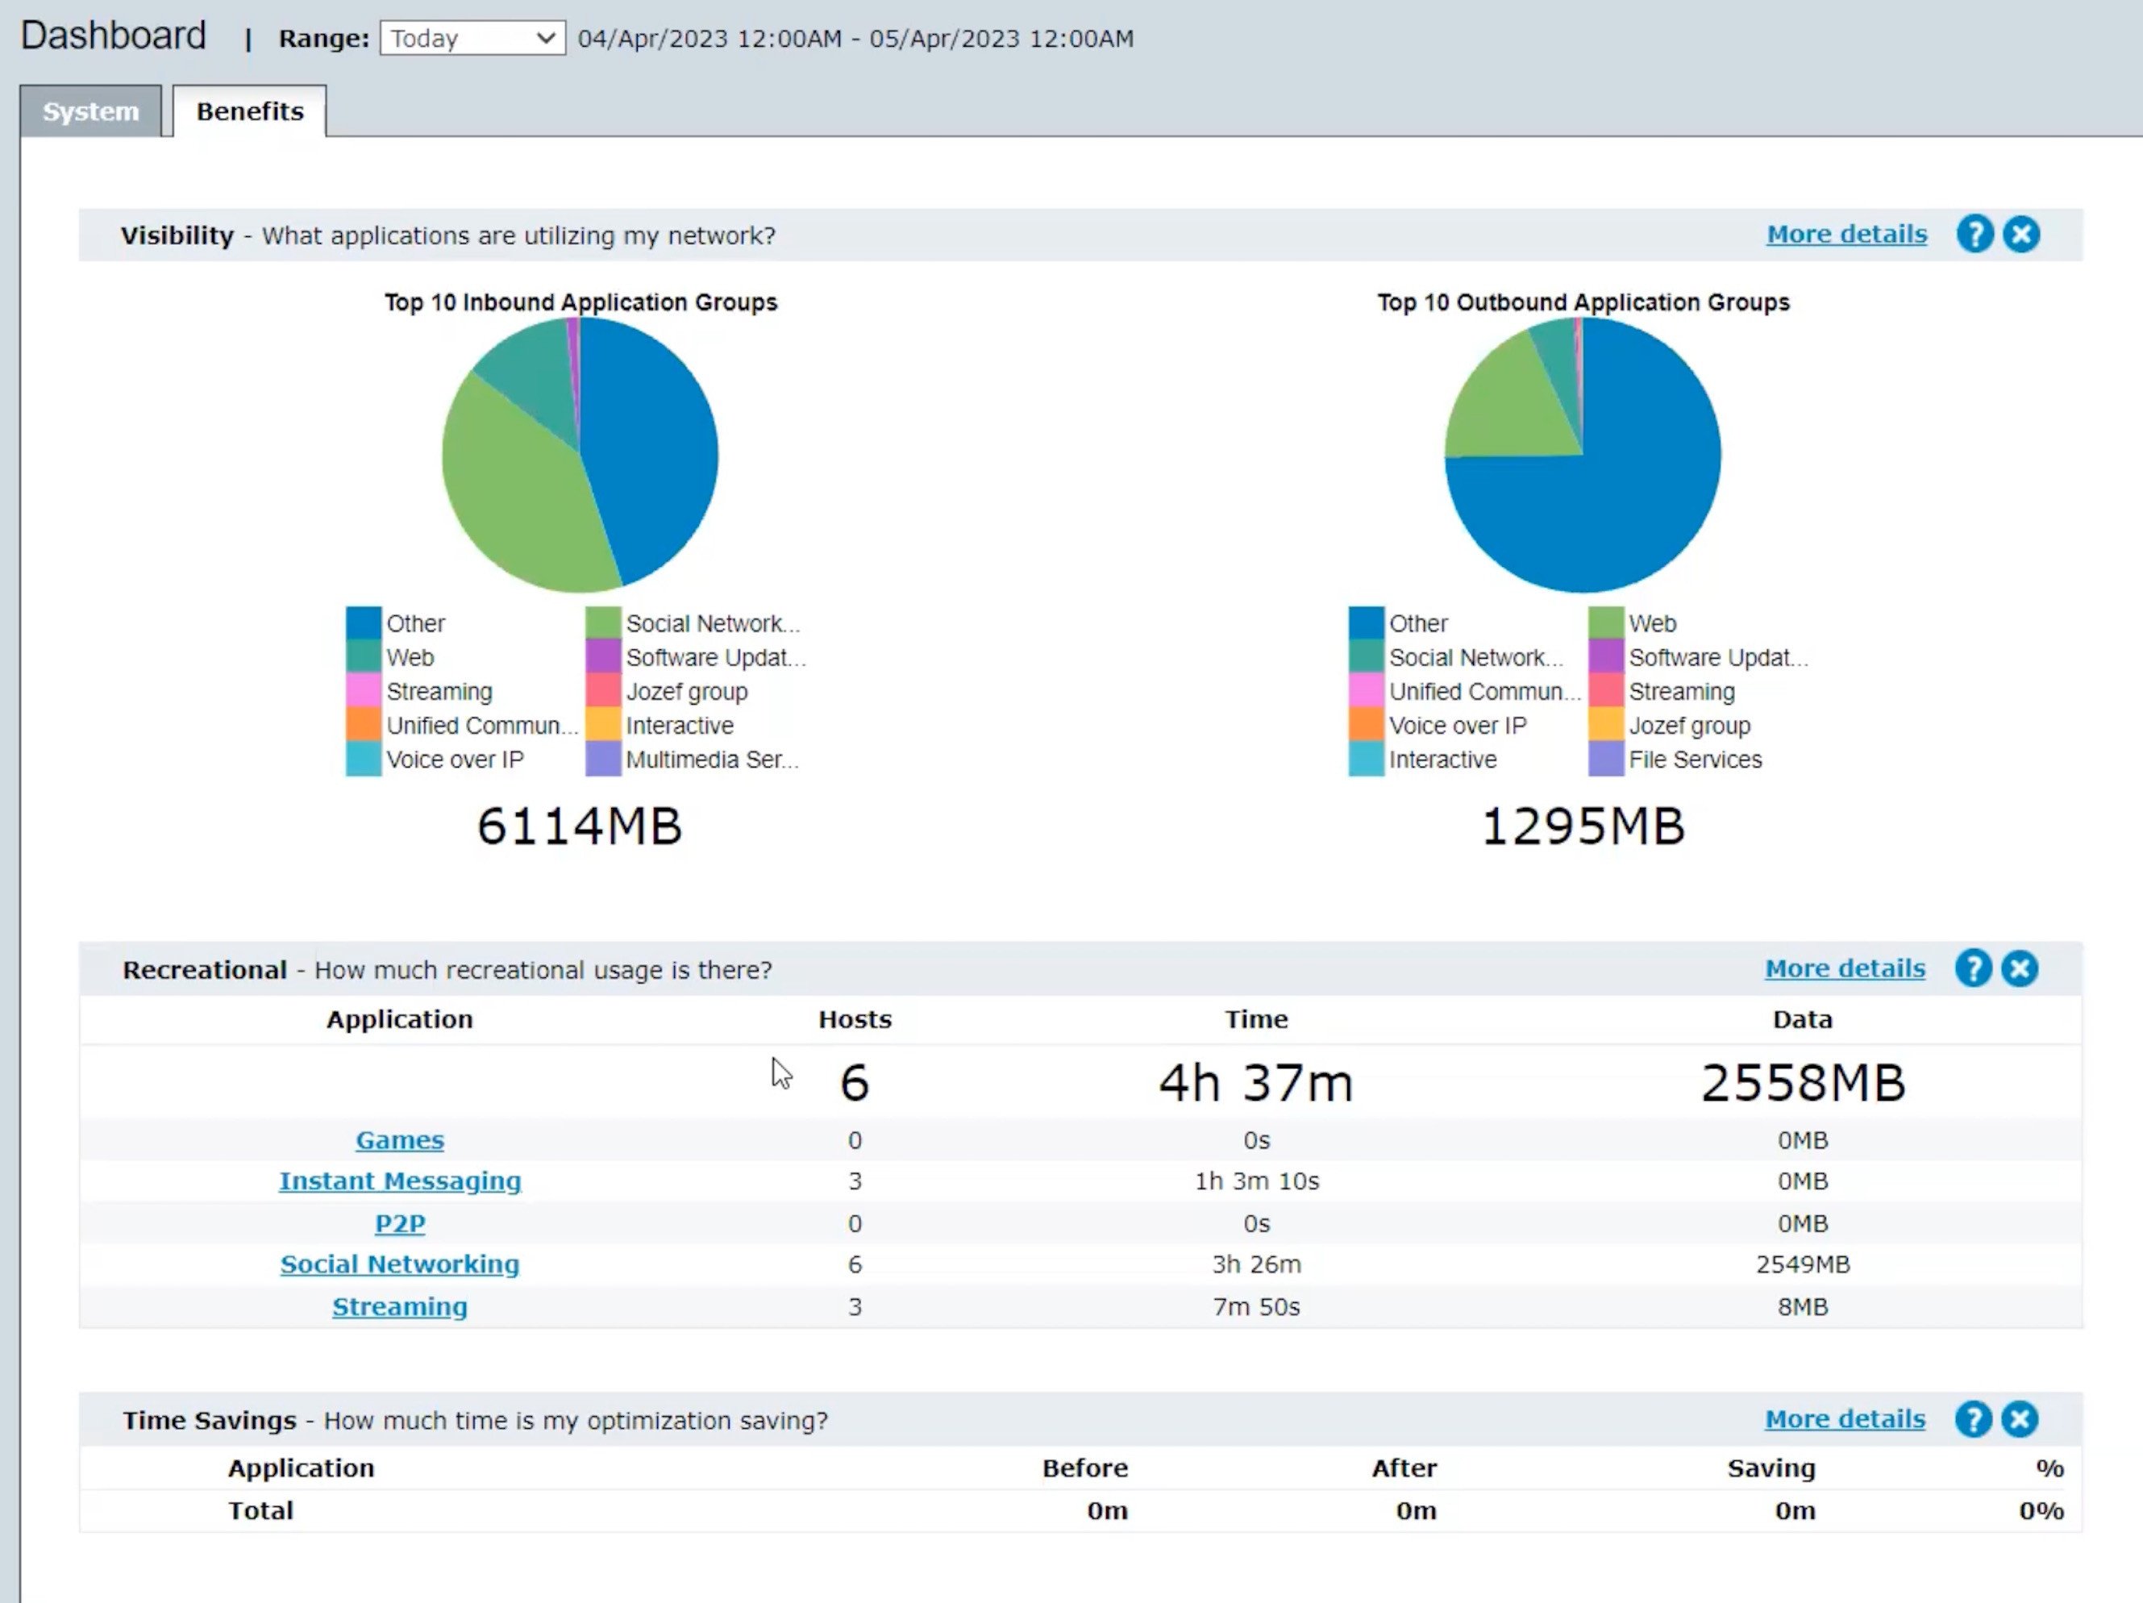Click the green Web swatch in outbound legend
2143x1603 pixels.
click(1605, 623)
